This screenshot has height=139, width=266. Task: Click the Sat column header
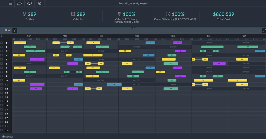[245, 36]
